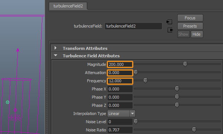This screenshot has width=223, height=134.
Task: Click the Noise Ratio slider handle
Action: click(x=194, y=130)
